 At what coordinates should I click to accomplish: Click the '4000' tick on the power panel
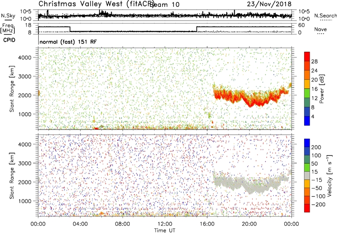(25, 58)
